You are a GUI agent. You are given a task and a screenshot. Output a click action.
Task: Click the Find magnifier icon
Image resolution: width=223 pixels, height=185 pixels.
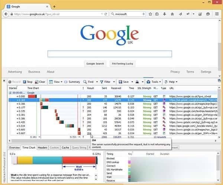point(85,82)
